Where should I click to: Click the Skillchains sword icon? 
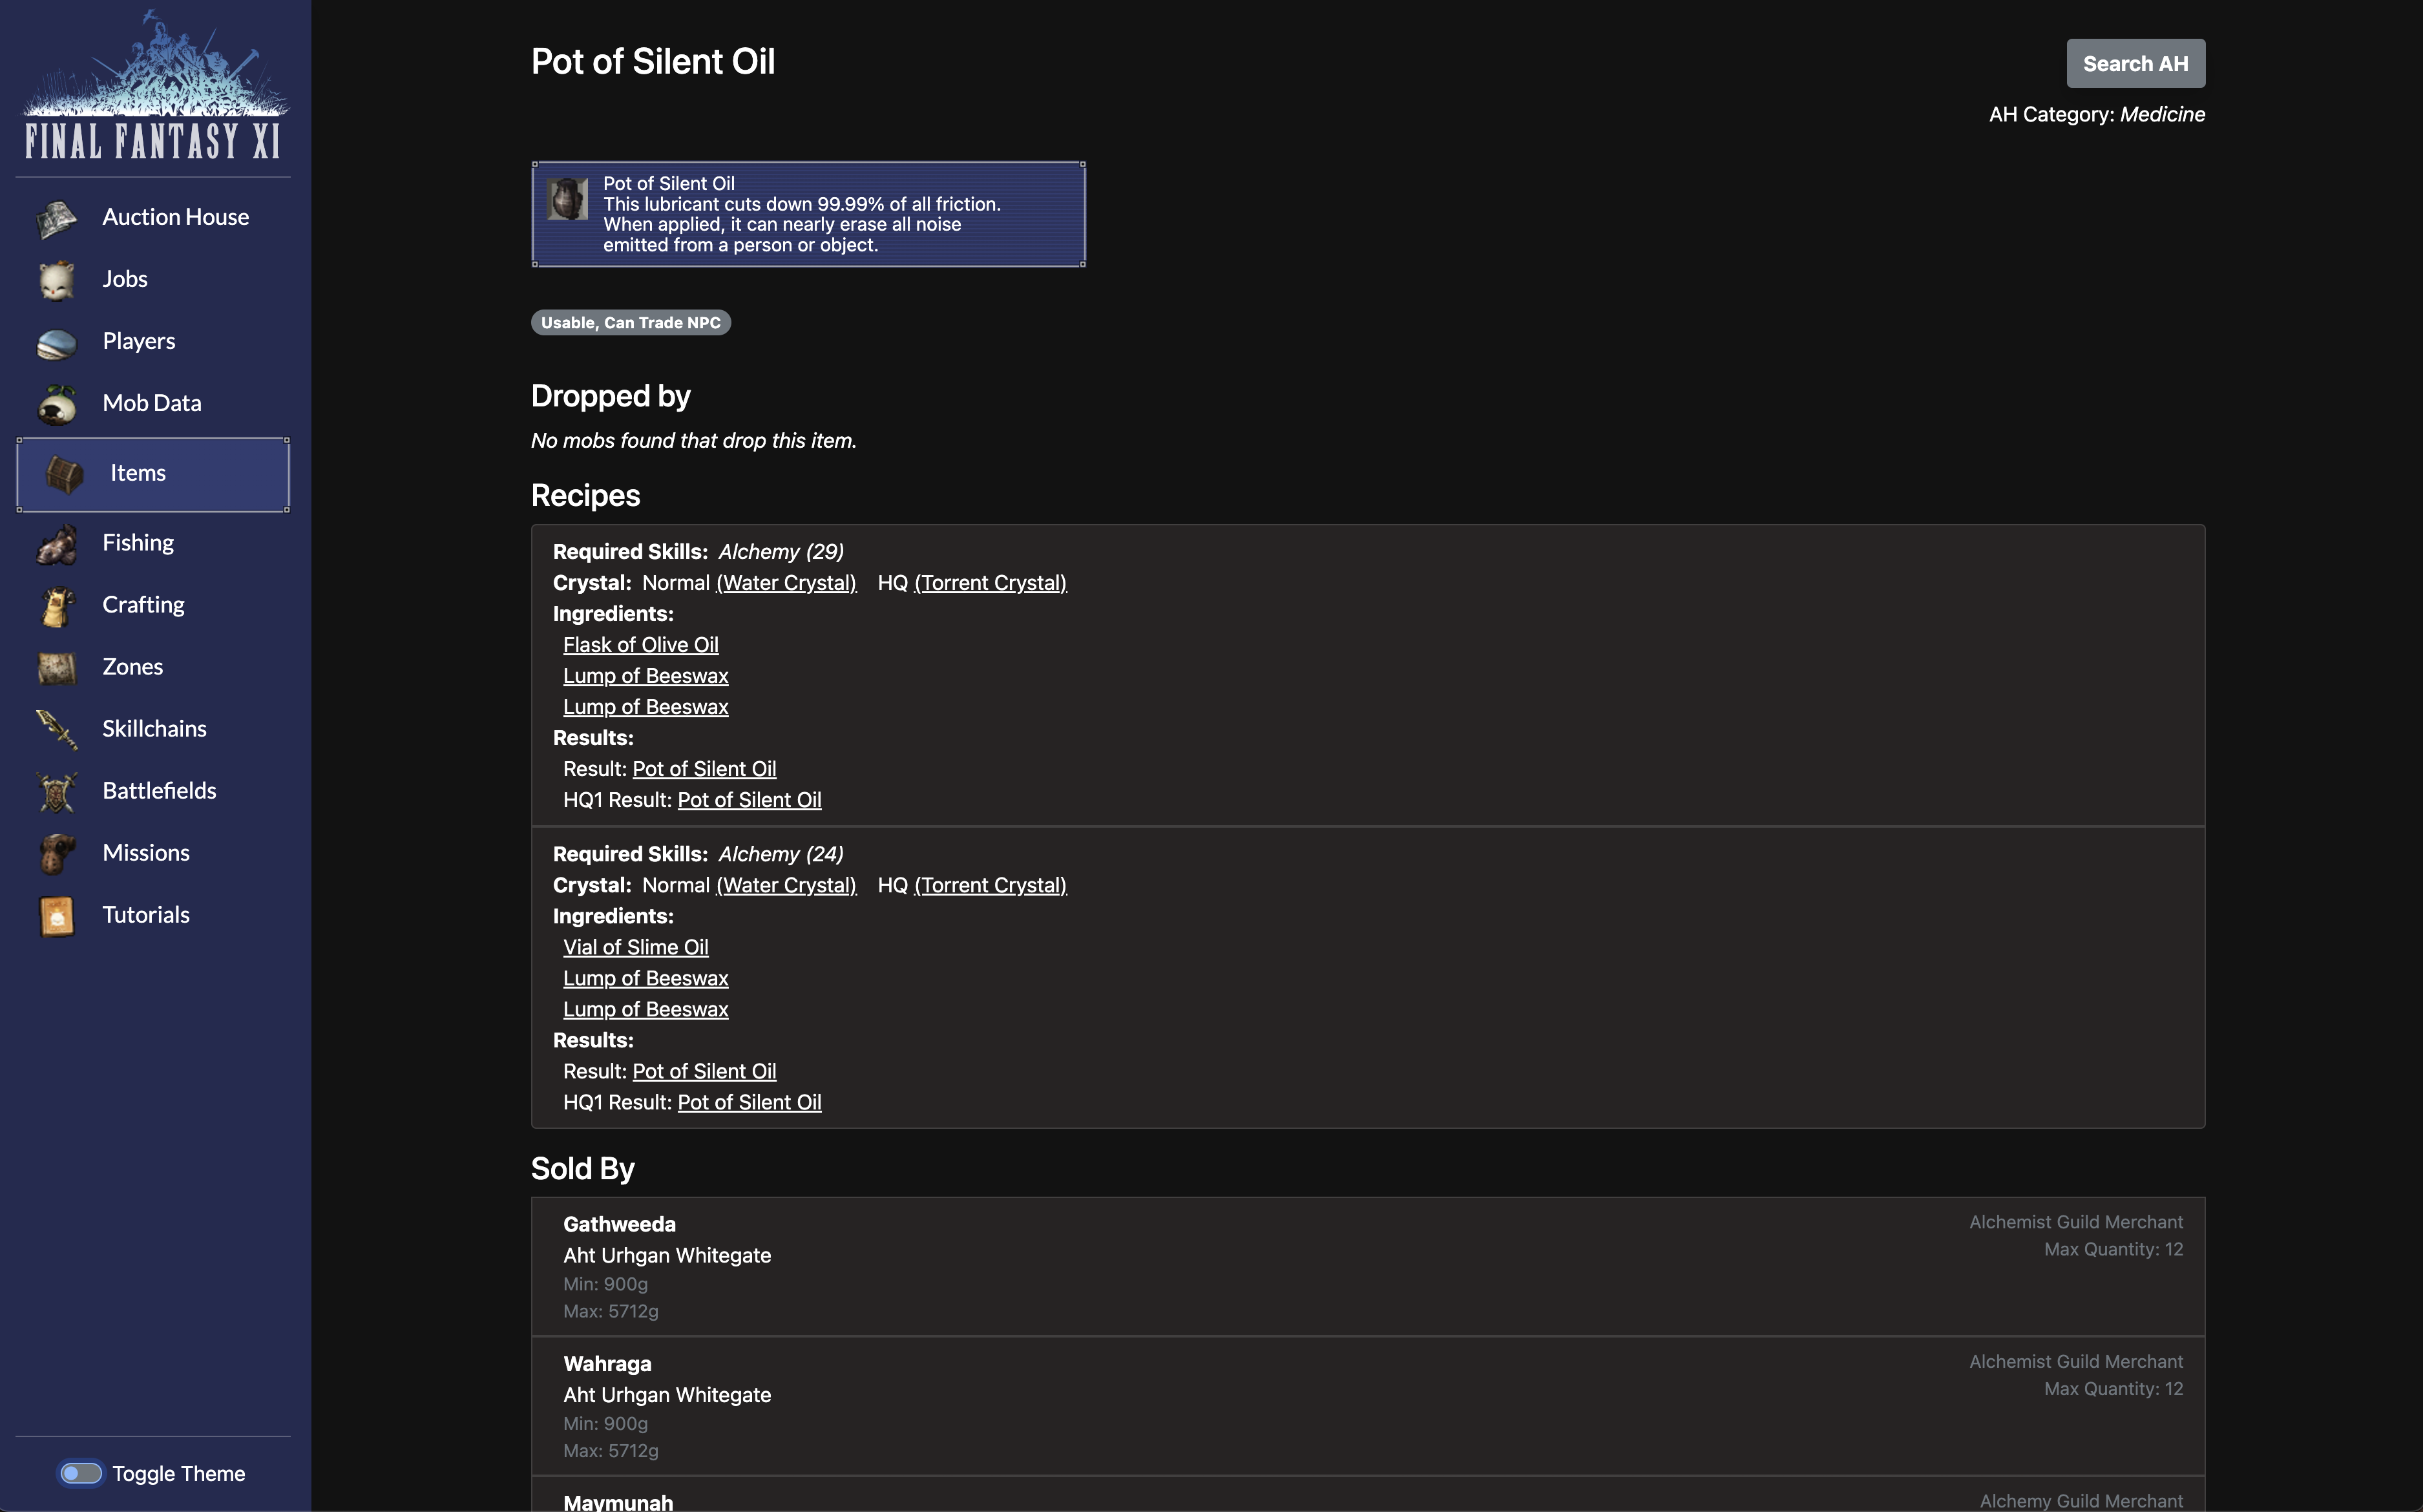(57, 730)
